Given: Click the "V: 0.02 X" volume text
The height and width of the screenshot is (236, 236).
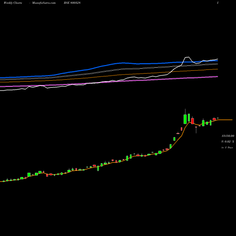Looking at the screenshot, I should 228,142.
